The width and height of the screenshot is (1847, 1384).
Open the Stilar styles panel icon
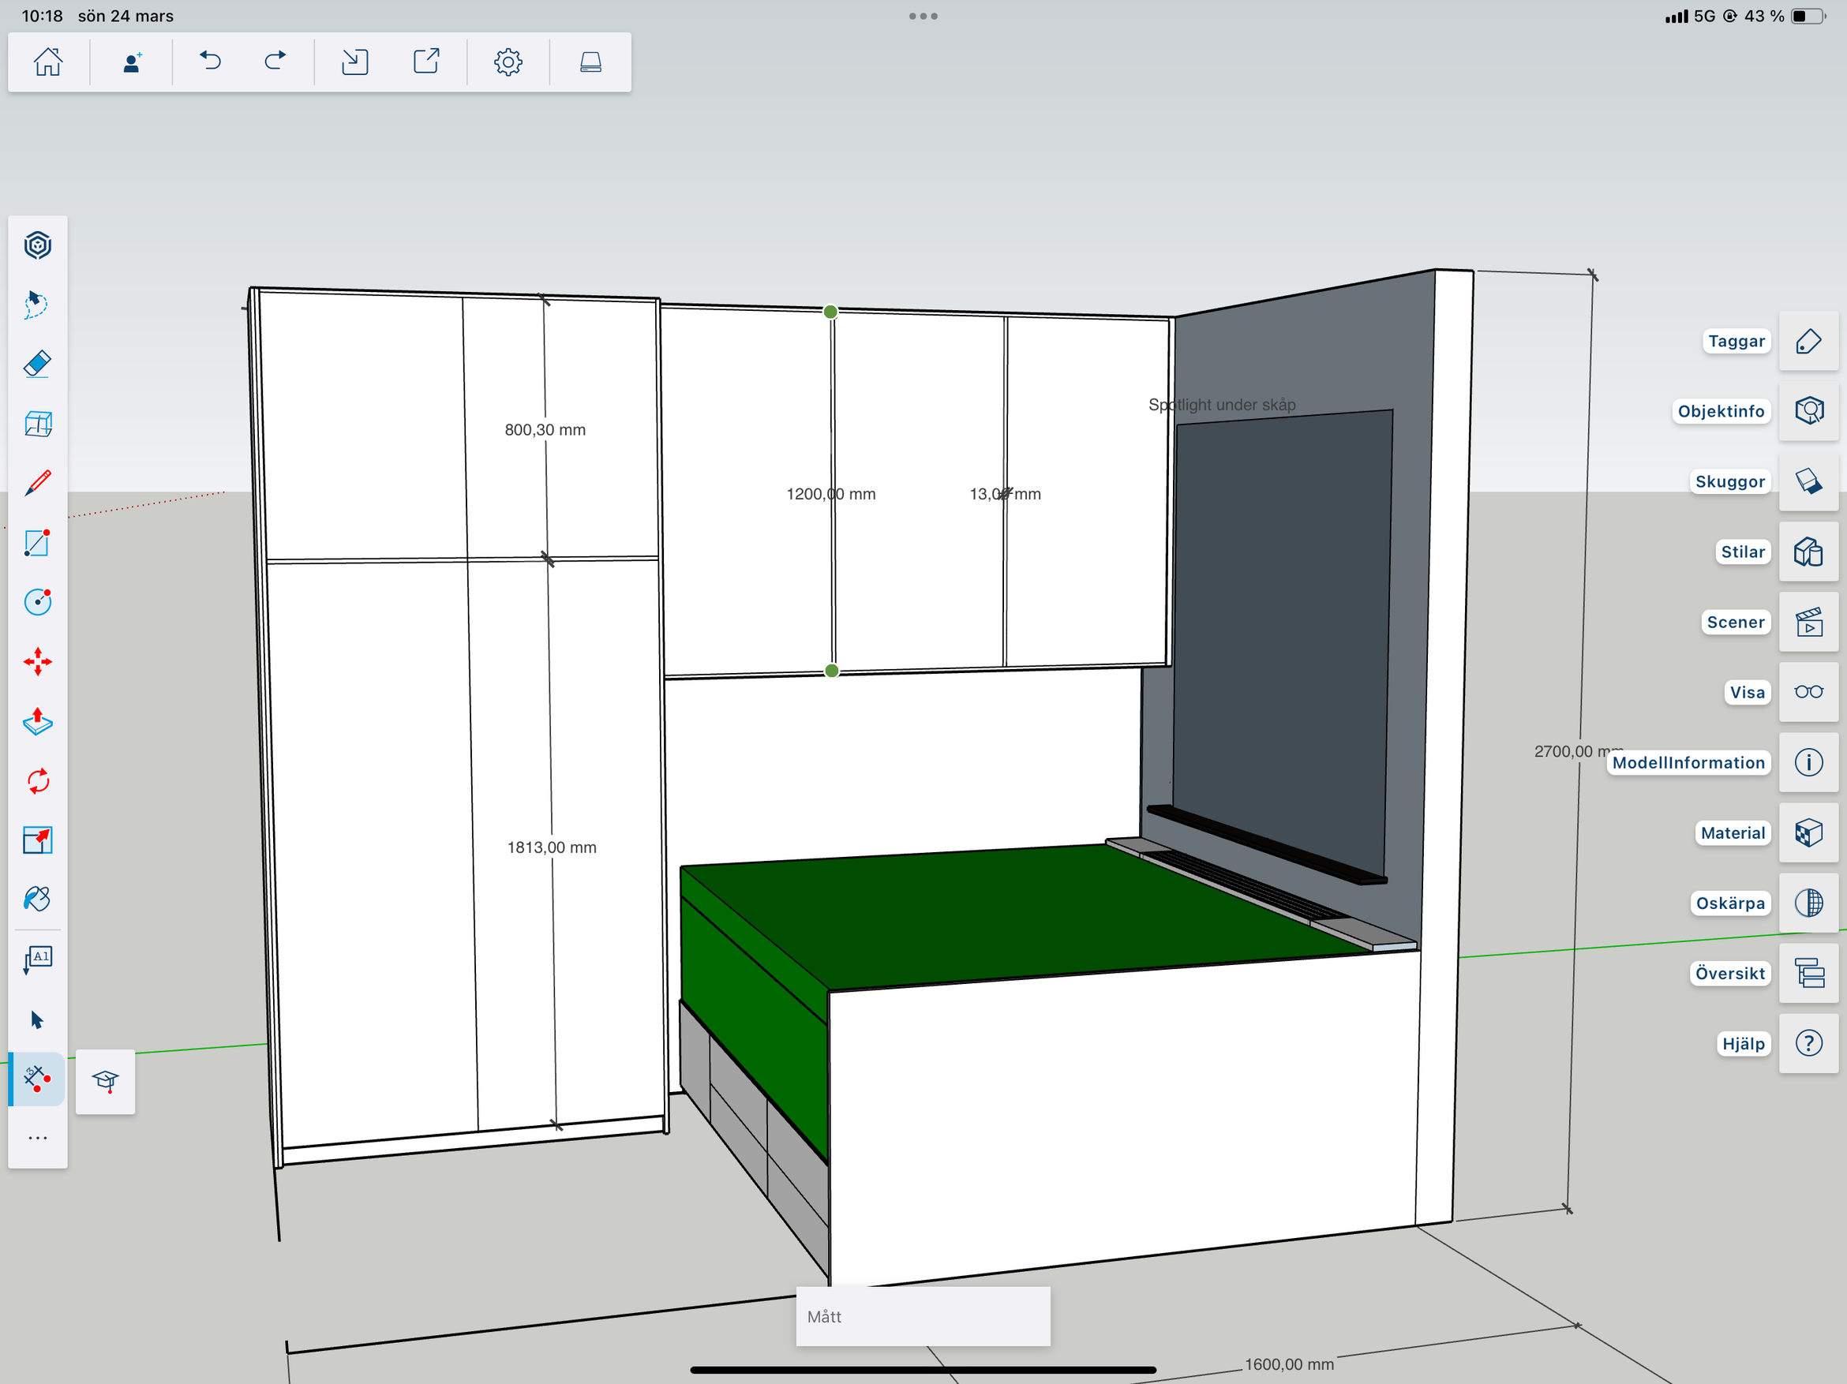pos(1808,552)
